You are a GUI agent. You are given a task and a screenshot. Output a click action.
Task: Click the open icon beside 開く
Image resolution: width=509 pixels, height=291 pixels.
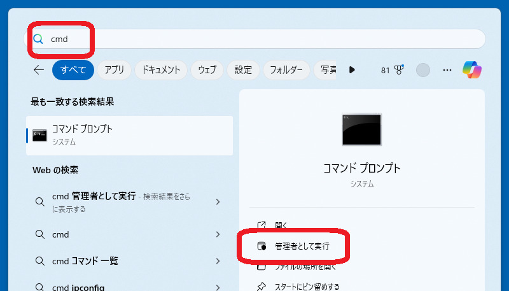(261, 225)
